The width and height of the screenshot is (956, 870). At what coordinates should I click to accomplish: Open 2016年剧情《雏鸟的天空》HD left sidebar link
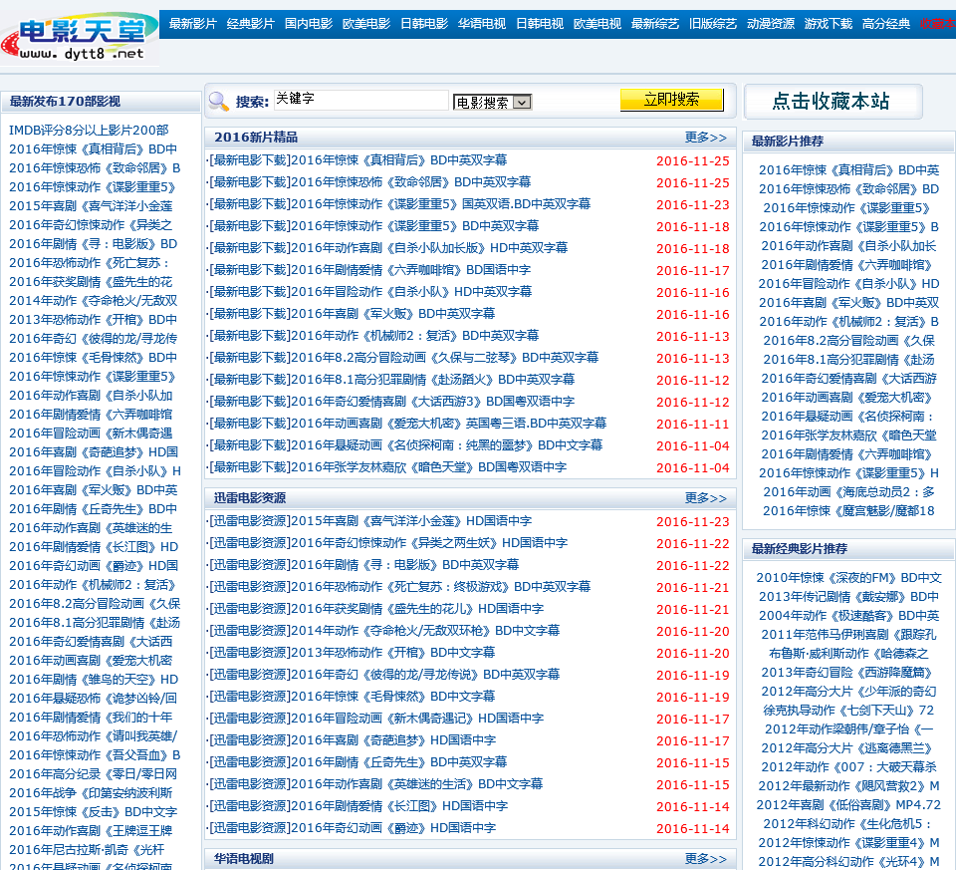tap(94, 680)
